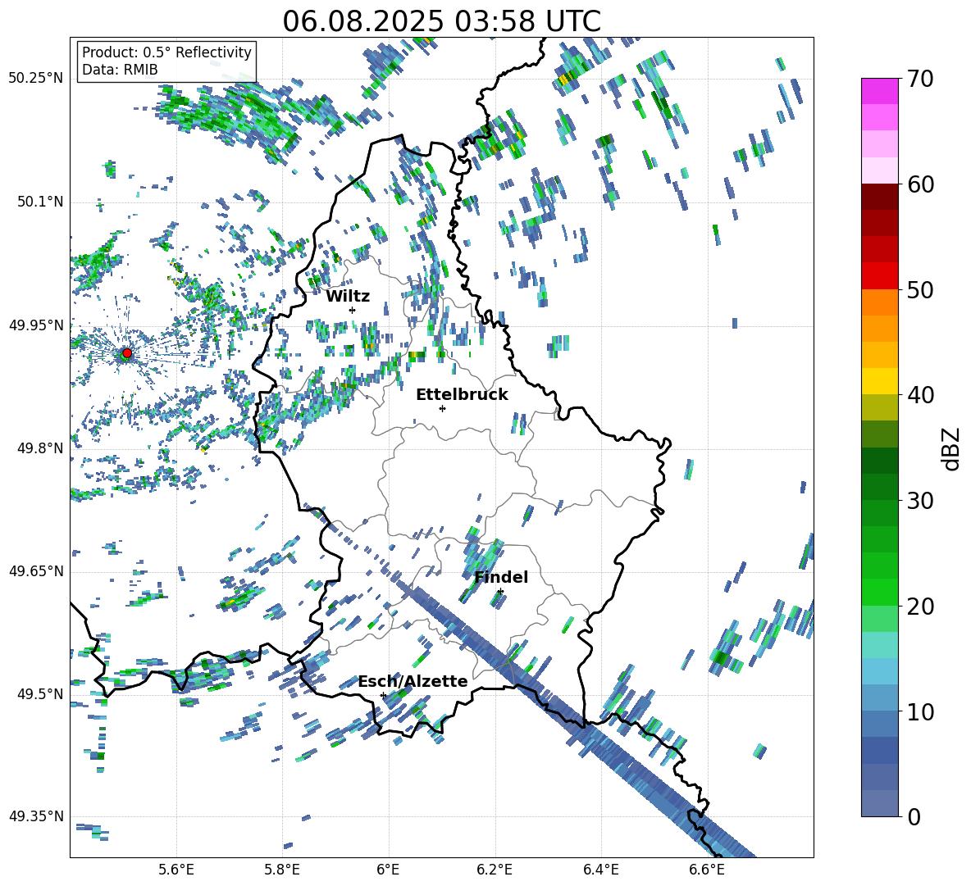Screen dimensions: 971x886
Task: Click the Wiltz cross marker
Action: point(353,310)
